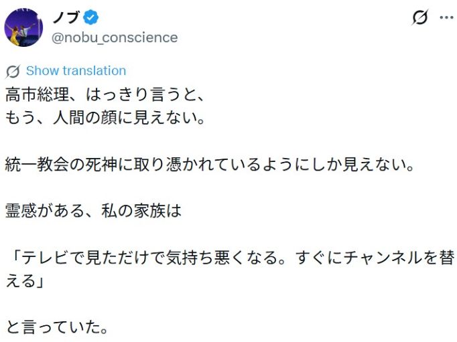This screenshot has width=457, height=342.
Task: Click the display name ノブ
Action: [66, 17]
